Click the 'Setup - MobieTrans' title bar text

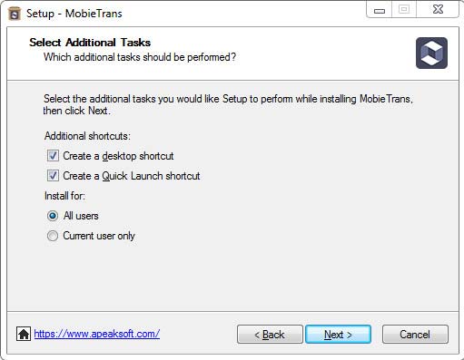pos(74,14)
